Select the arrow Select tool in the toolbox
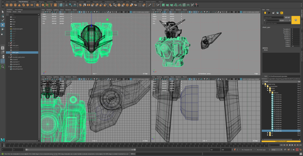303x156 pixels. [x=2, y=12]
